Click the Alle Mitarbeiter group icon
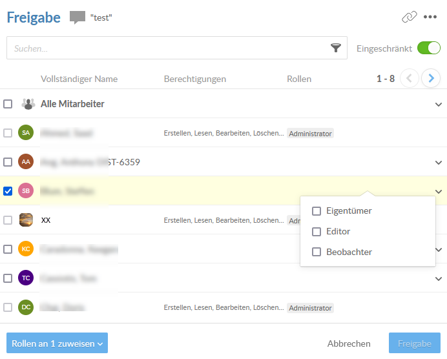This screenshot has height=359, width=447. click(x=28, y=104)
